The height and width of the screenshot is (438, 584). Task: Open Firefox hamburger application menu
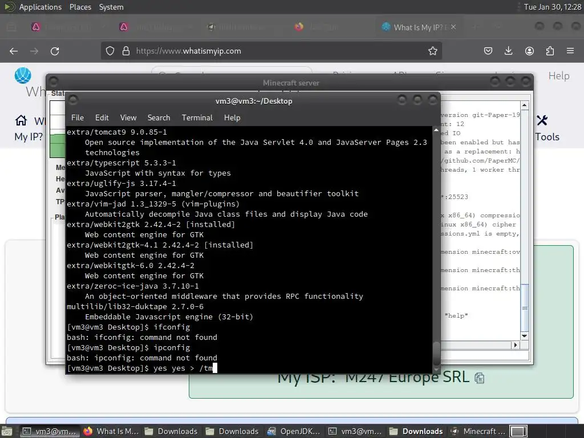[570, 51]
